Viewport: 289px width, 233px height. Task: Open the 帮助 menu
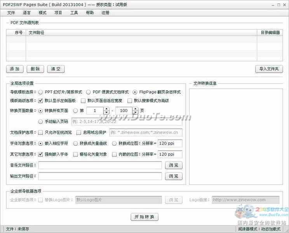(x=90, y=13)
